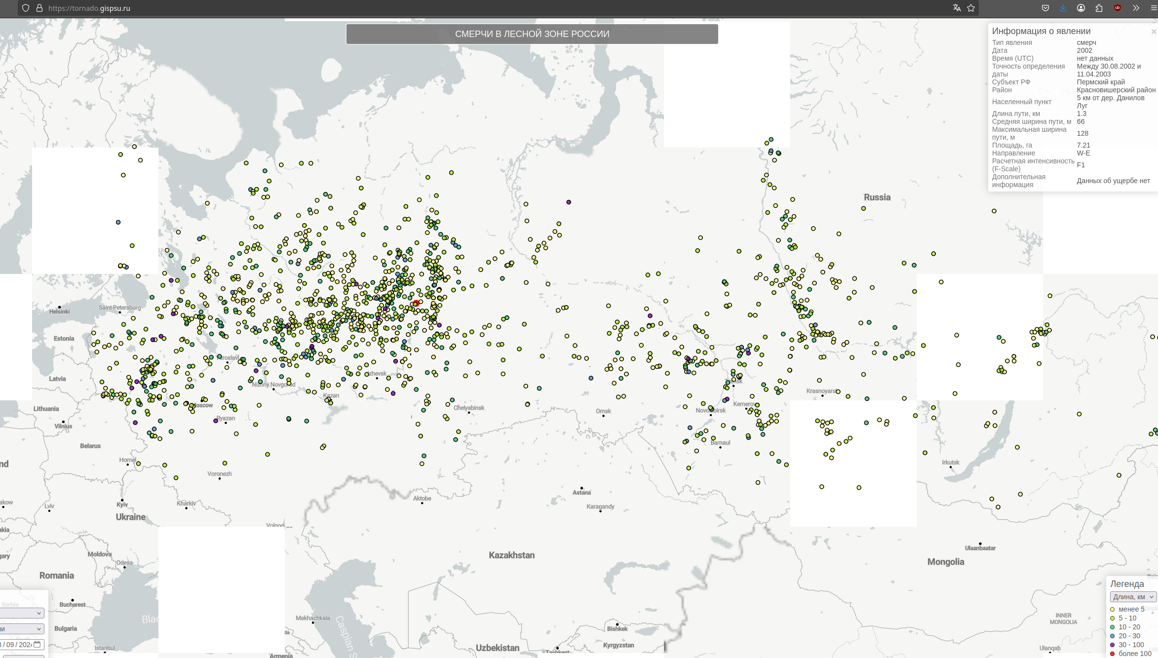
Task: Click the 'Длина пути, км' label
Action: tap(1016, 114)
